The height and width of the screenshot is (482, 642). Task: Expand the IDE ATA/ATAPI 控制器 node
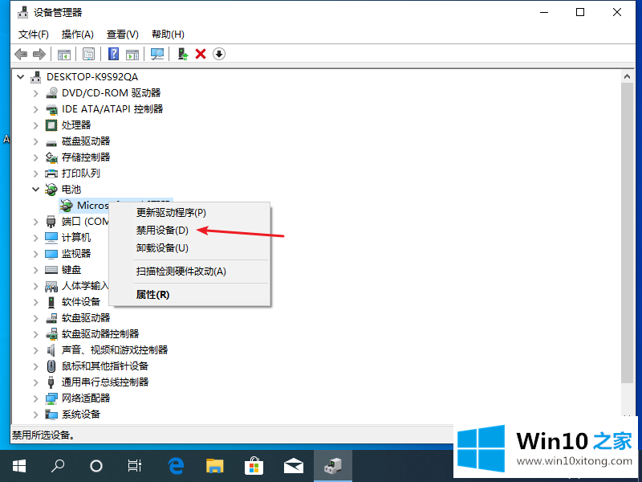point(36,109)
